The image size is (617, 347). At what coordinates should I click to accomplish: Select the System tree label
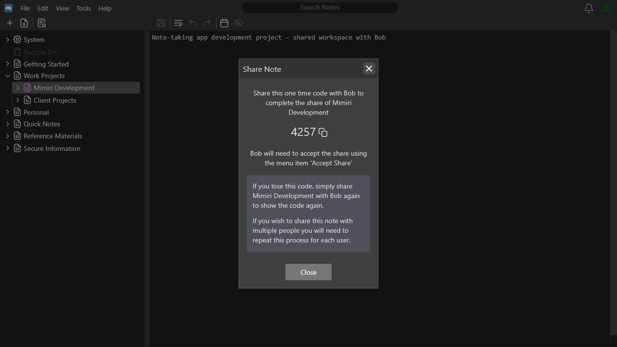pyautogui.click(x=34, y=40)
